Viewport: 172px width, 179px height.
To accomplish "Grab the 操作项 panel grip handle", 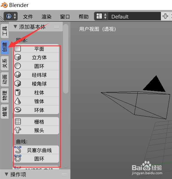I will 64,175.
